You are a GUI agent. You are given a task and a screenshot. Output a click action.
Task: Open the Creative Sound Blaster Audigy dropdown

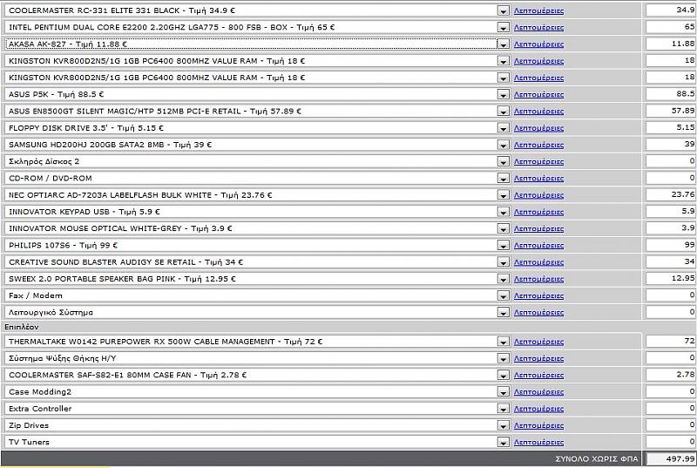coord(503,262)
